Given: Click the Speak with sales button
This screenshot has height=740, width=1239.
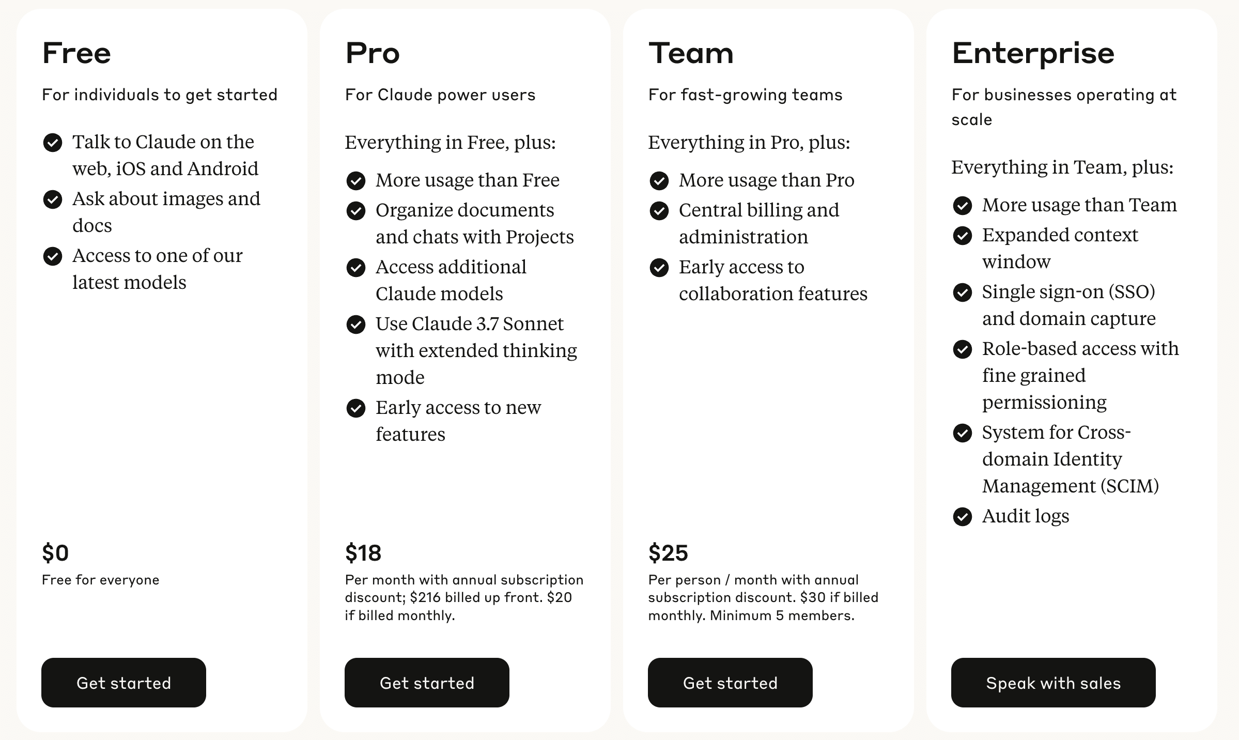Looking at the screenshot, I should pos(1053,683).
